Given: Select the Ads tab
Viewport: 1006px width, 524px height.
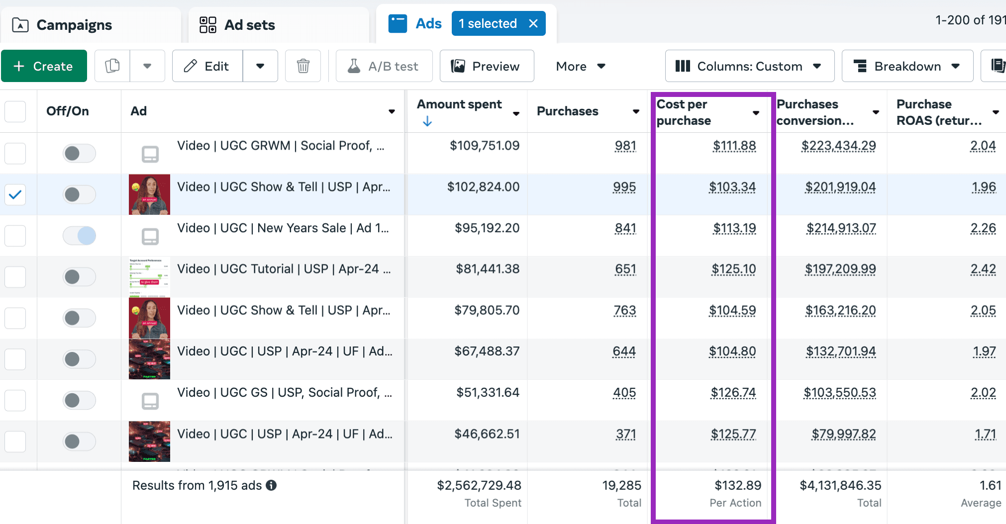Looking at the screenshot, I should (416, 23).
